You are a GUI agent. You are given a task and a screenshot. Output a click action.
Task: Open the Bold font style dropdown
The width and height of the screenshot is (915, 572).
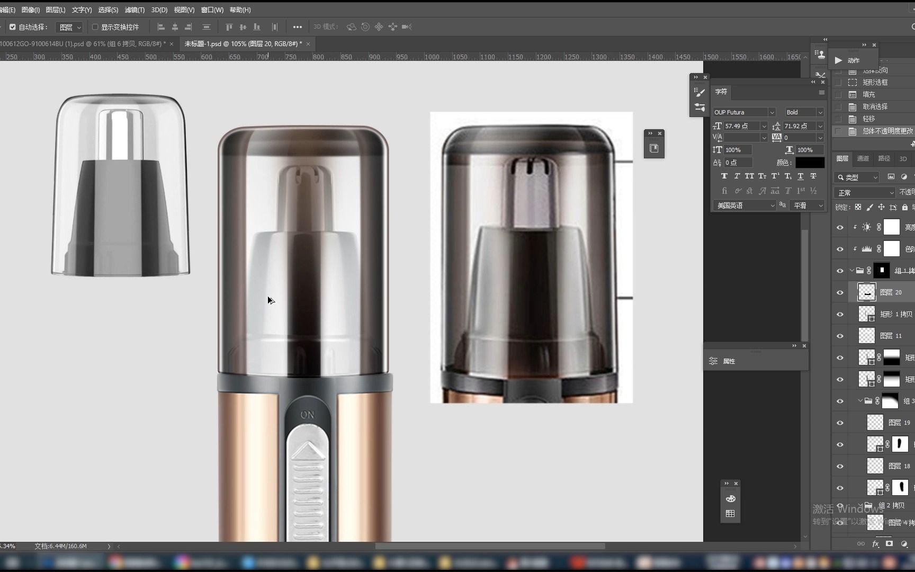[820, 112]
